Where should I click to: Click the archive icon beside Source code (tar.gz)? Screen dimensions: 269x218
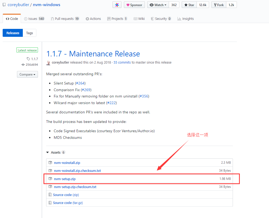click(x=50, y=203)
